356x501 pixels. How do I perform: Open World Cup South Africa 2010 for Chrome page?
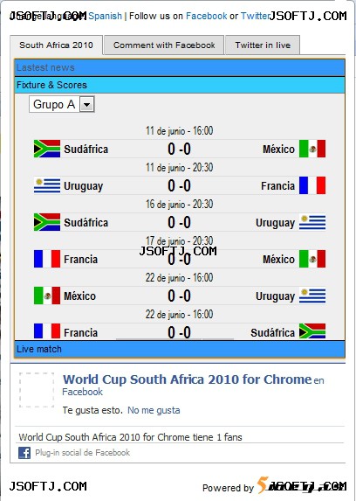click(x=187, y=379)
